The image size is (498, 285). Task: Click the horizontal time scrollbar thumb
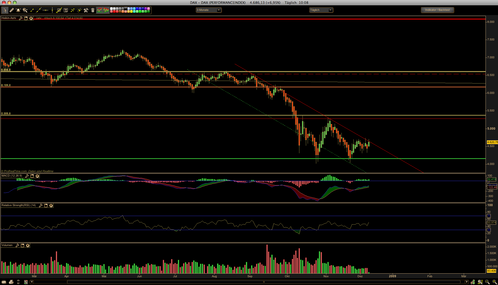pyautogui.click(x=264, y=282)
